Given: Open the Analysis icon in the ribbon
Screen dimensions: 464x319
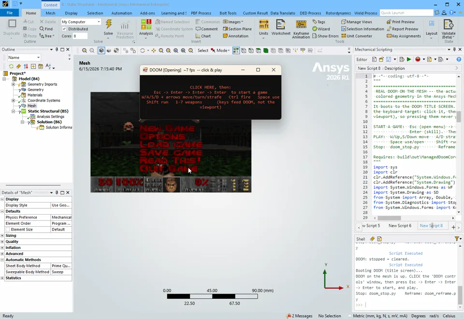Looking at the screenshot, I should (x=146, y=24).
